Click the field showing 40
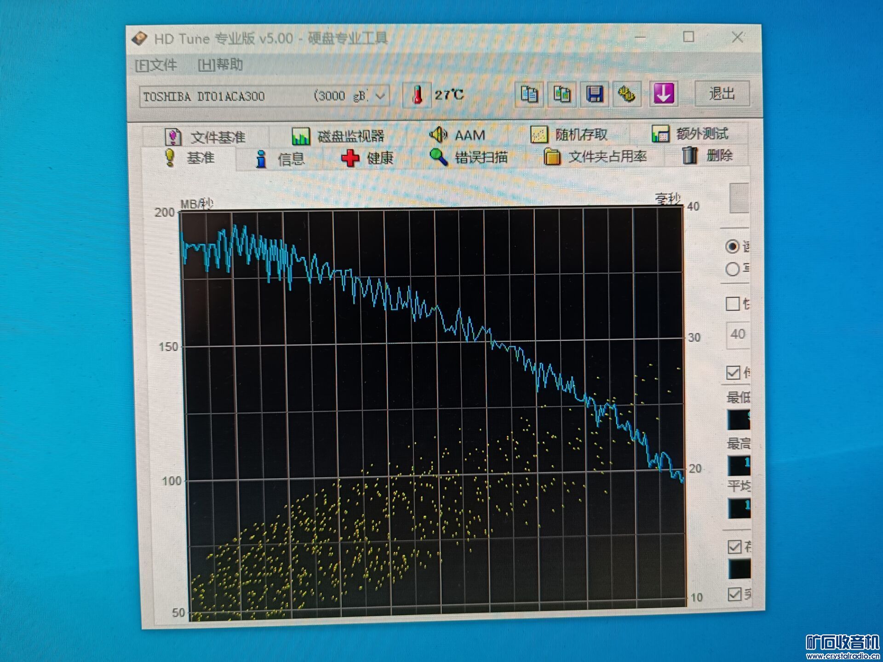Image resolution: width=883 pixels, height=662 pixels. (x=738, y=335)
